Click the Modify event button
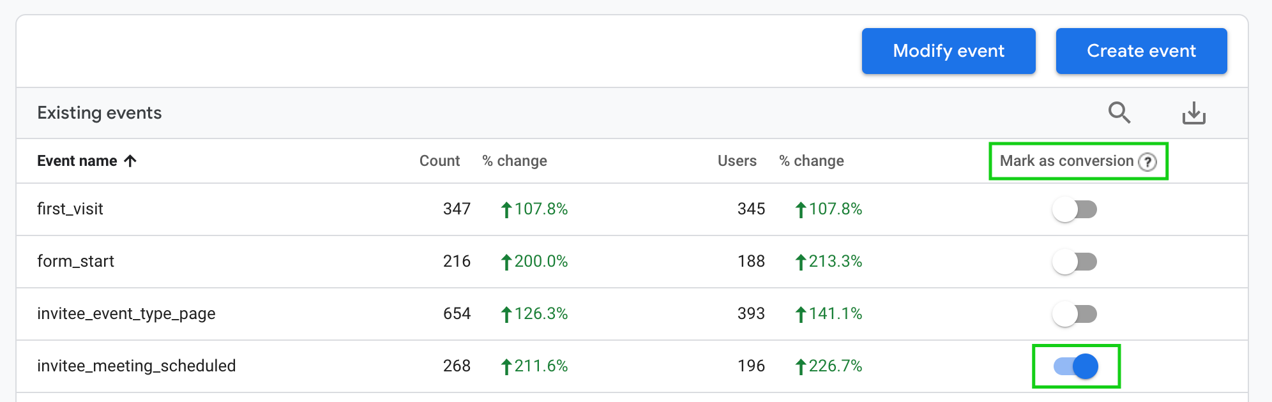Image resolution: width=1272 pixels, height=402 pixels. tap(948, 51)
